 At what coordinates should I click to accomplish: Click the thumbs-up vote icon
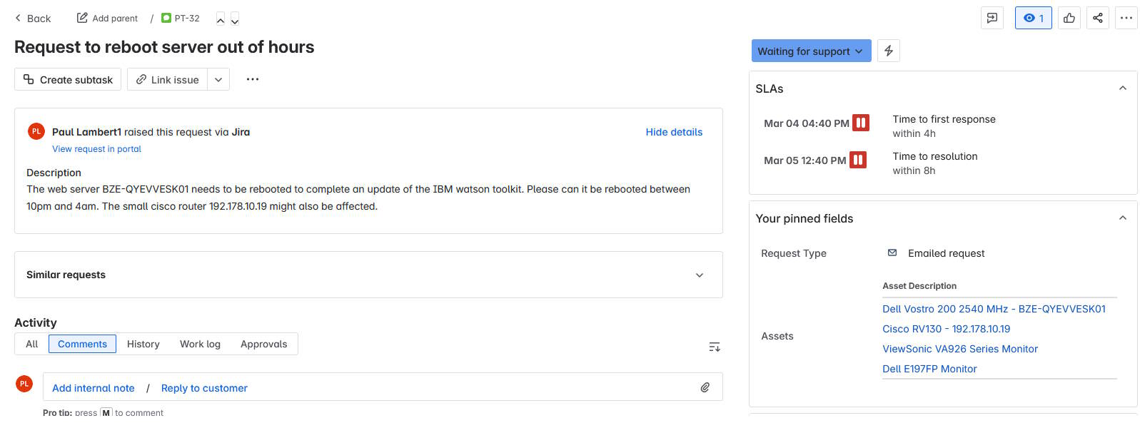click(x=1069, y=18)
